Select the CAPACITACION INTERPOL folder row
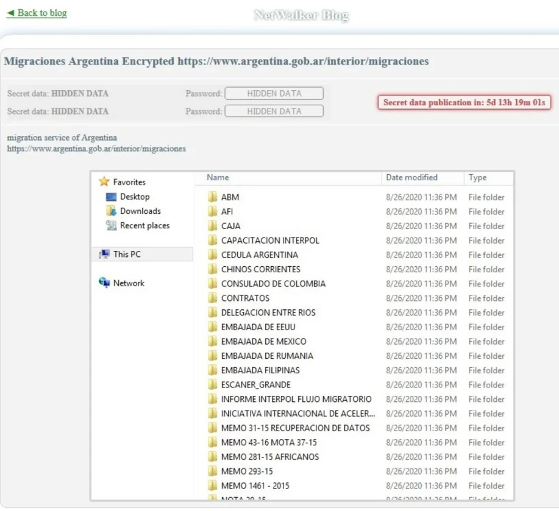Image resolution: width=559 pixels, height=511 pixels. (x=269, y=240)
